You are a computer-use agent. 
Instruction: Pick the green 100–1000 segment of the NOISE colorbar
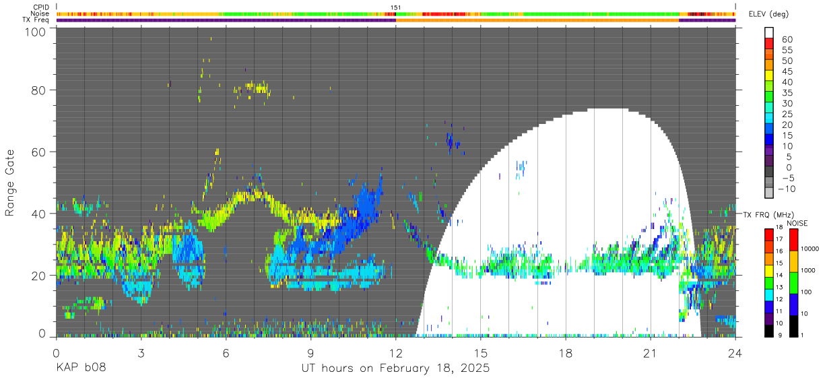[794, 282]
